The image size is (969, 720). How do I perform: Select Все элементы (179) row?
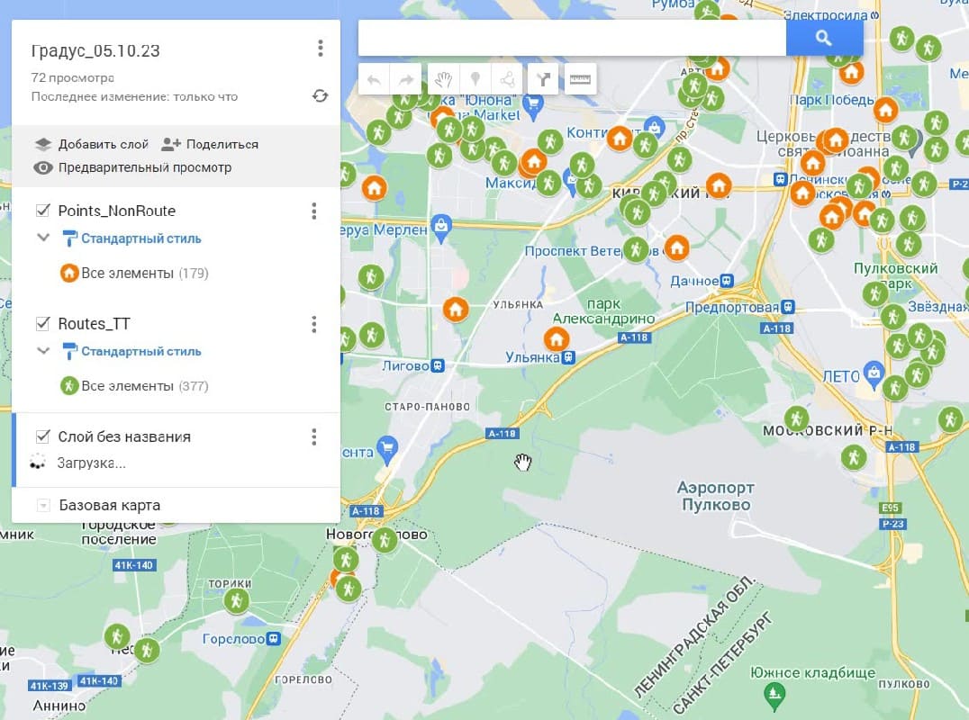135,273
